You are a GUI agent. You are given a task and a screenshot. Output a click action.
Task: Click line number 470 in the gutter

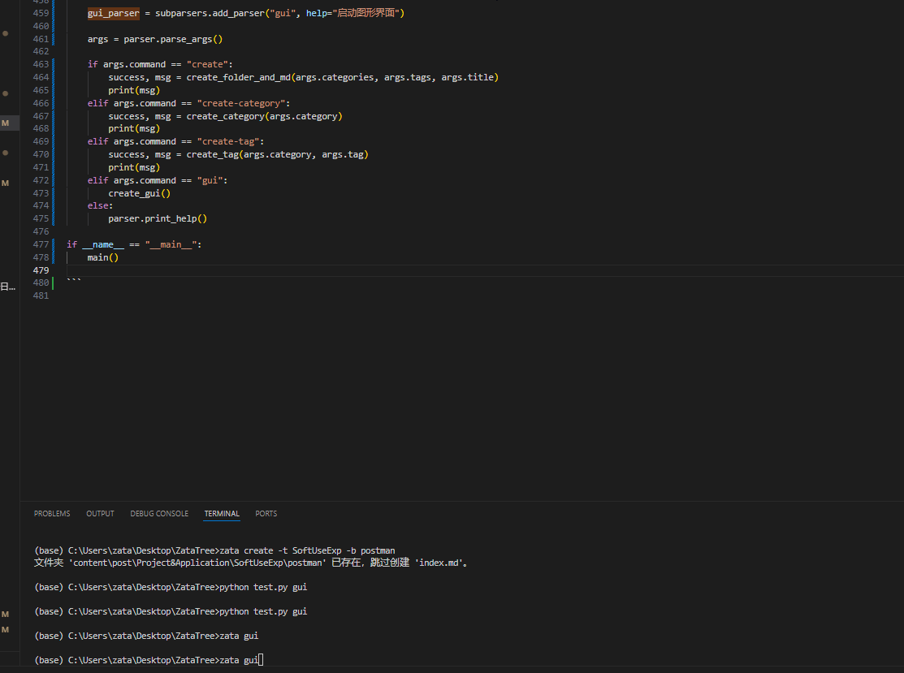pos(41,154)
